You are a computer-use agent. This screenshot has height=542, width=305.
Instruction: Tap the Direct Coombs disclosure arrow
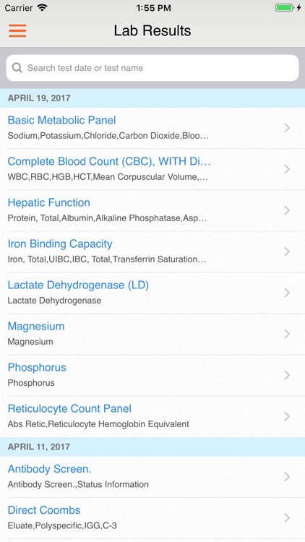tap(287, 518)
